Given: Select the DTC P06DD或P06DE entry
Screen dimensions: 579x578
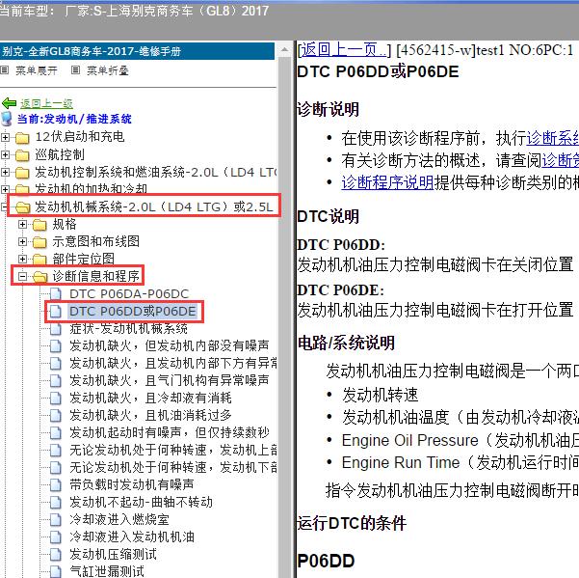Looking at the screenshot, I should pos(133,312).
